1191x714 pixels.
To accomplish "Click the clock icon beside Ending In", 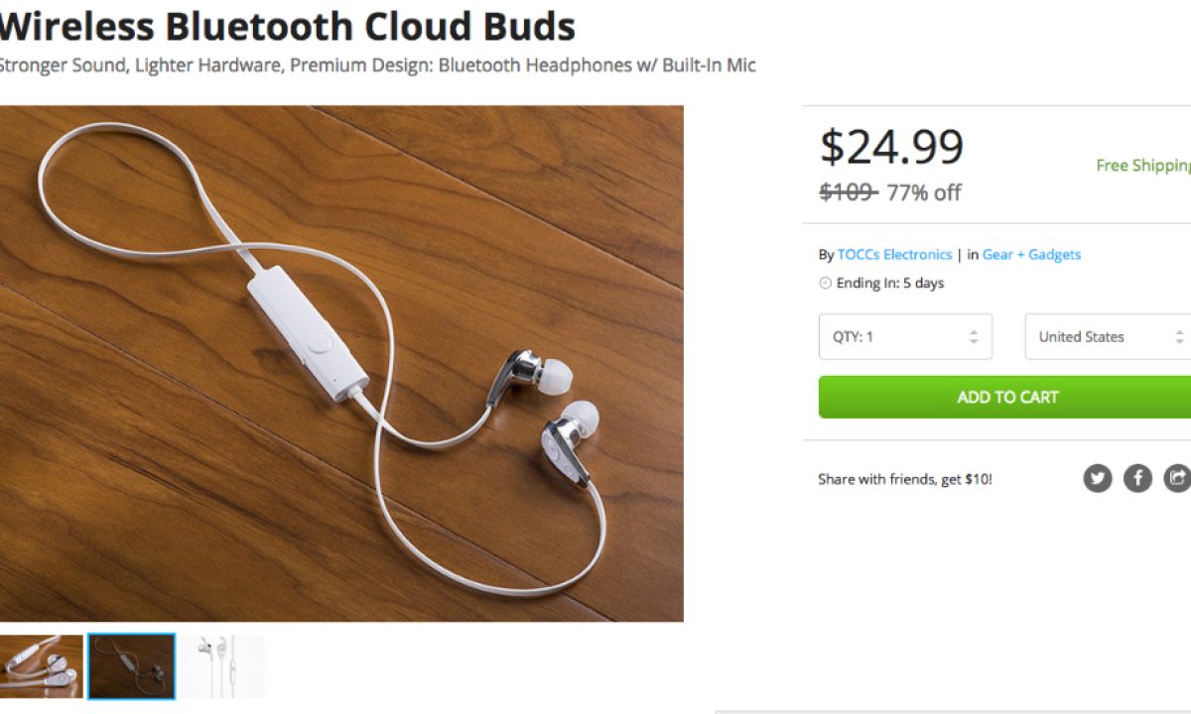I will tap(825, 284).
